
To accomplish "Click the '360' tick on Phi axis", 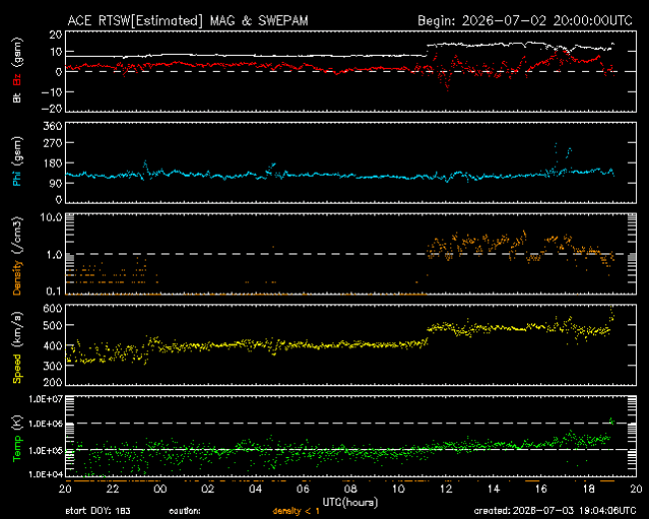I will [x=53, y=126].
